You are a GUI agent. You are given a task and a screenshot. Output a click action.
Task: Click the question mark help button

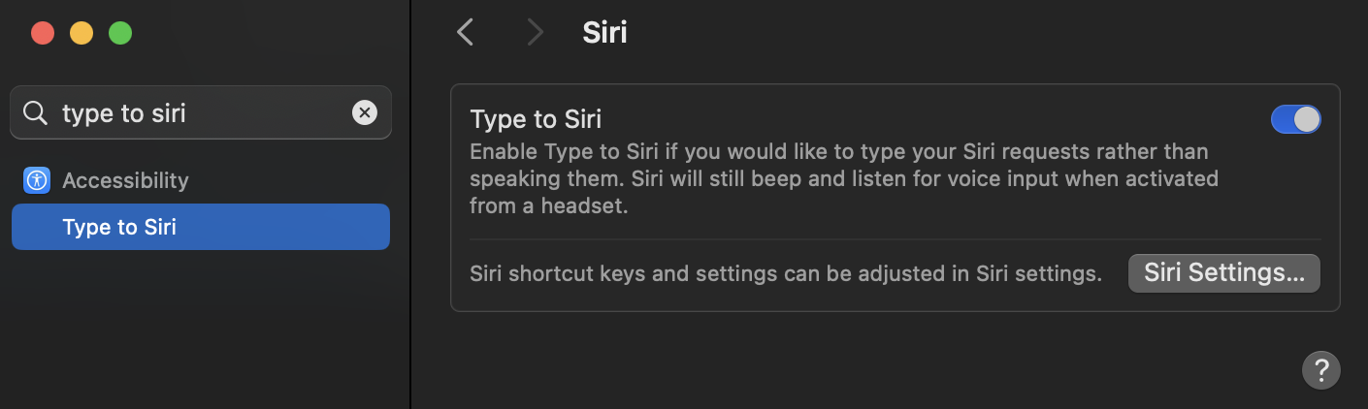click(x=1320, y=369)
